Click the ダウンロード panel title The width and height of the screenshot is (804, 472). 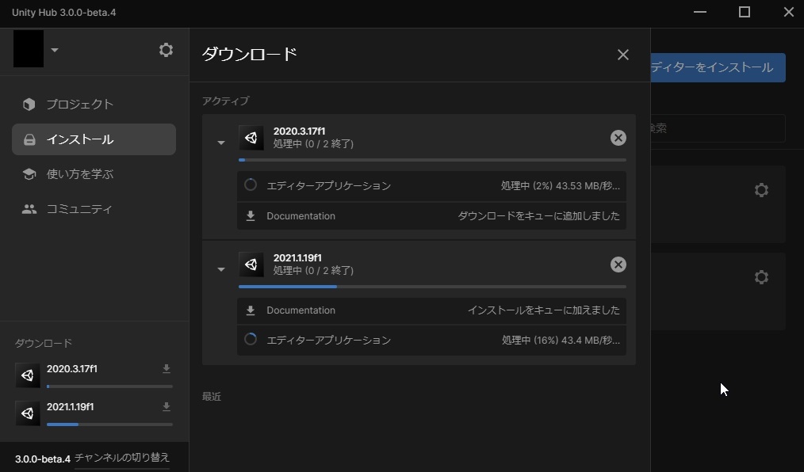249,55
